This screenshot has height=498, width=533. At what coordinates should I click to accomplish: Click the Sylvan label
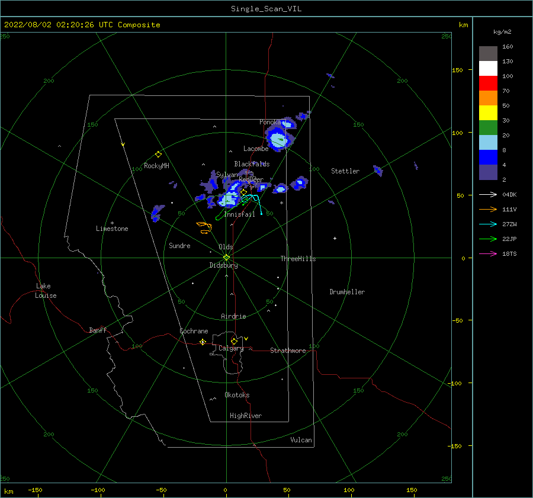point(227,175)
